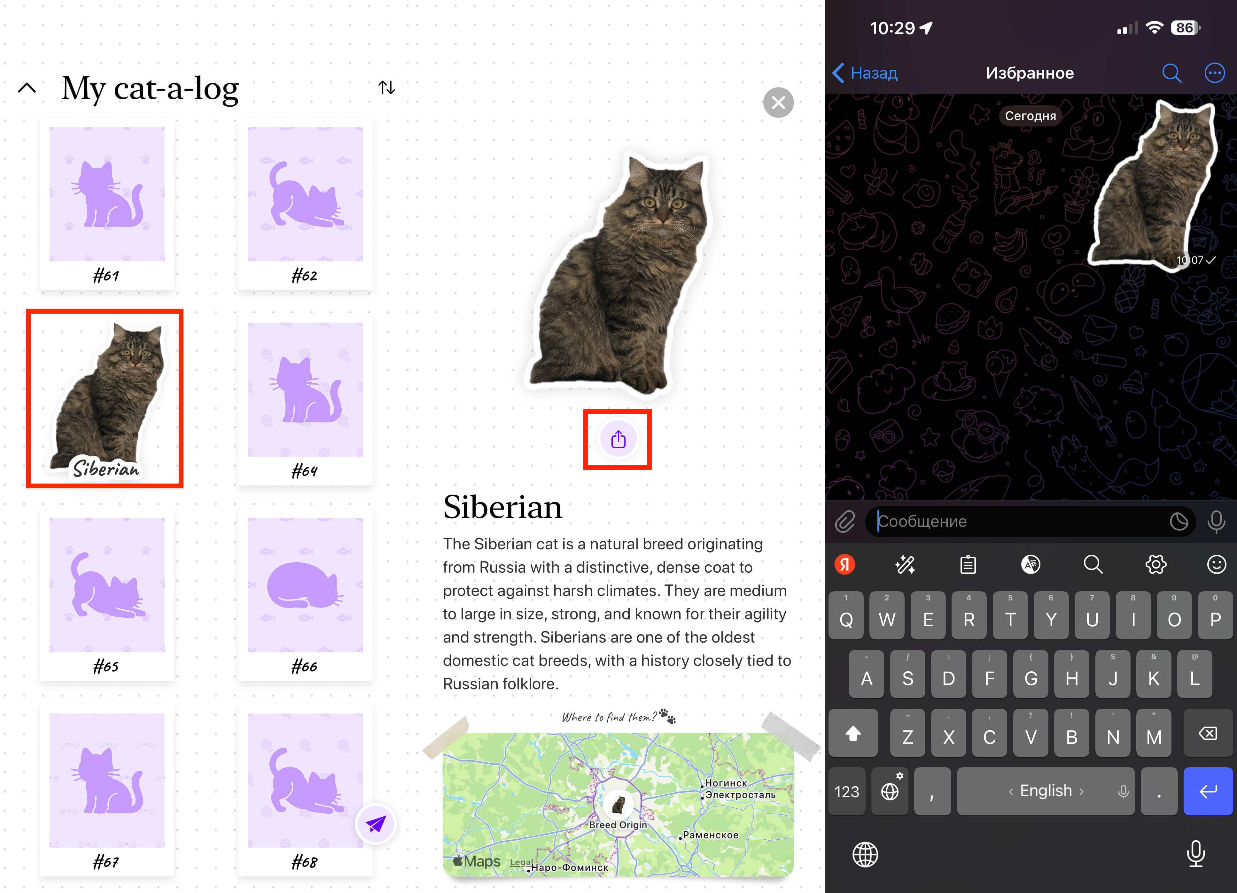This screenshot has width=1237, height=893.
Task: Tap the Yandex logo on keyboard toolbar
Action: (844, 564)
